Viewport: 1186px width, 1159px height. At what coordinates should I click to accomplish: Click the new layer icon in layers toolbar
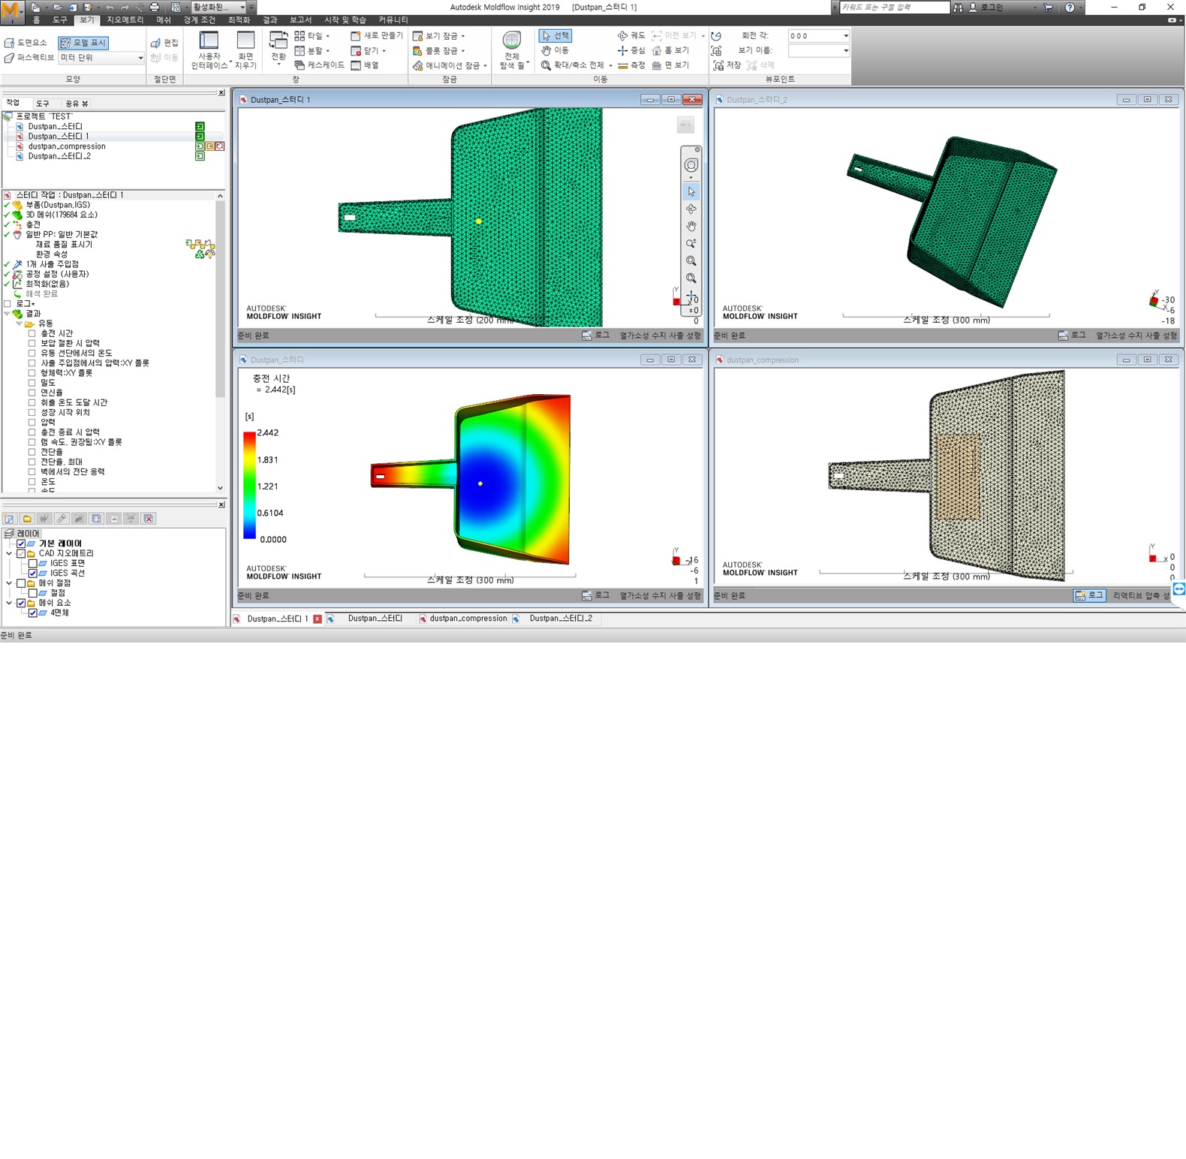coord(10,519)
